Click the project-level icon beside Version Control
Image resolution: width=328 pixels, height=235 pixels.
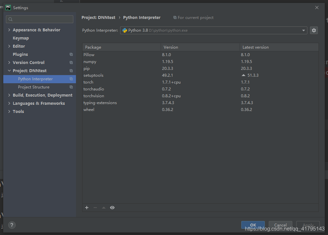coord(71,63)
